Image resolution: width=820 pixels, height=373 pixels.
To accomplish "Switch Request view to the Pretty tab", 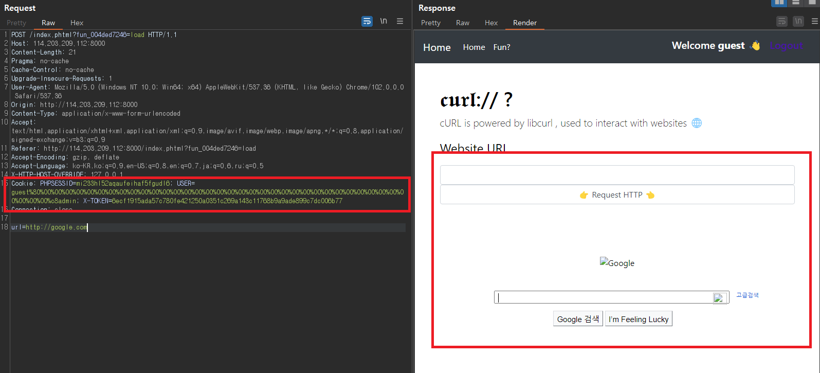I will (x=16, y=23).
